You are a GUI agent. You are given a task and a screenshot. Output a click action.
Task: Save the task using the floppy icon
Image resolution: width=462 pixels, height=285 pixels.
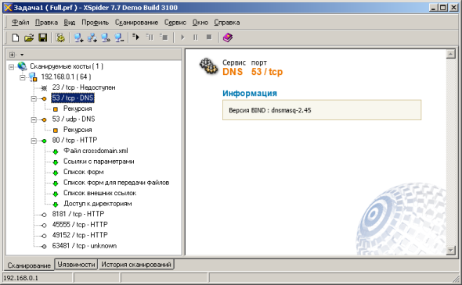point(43,37)
